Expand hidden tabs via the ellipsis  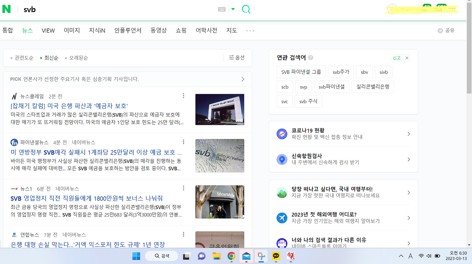(250, 30)
